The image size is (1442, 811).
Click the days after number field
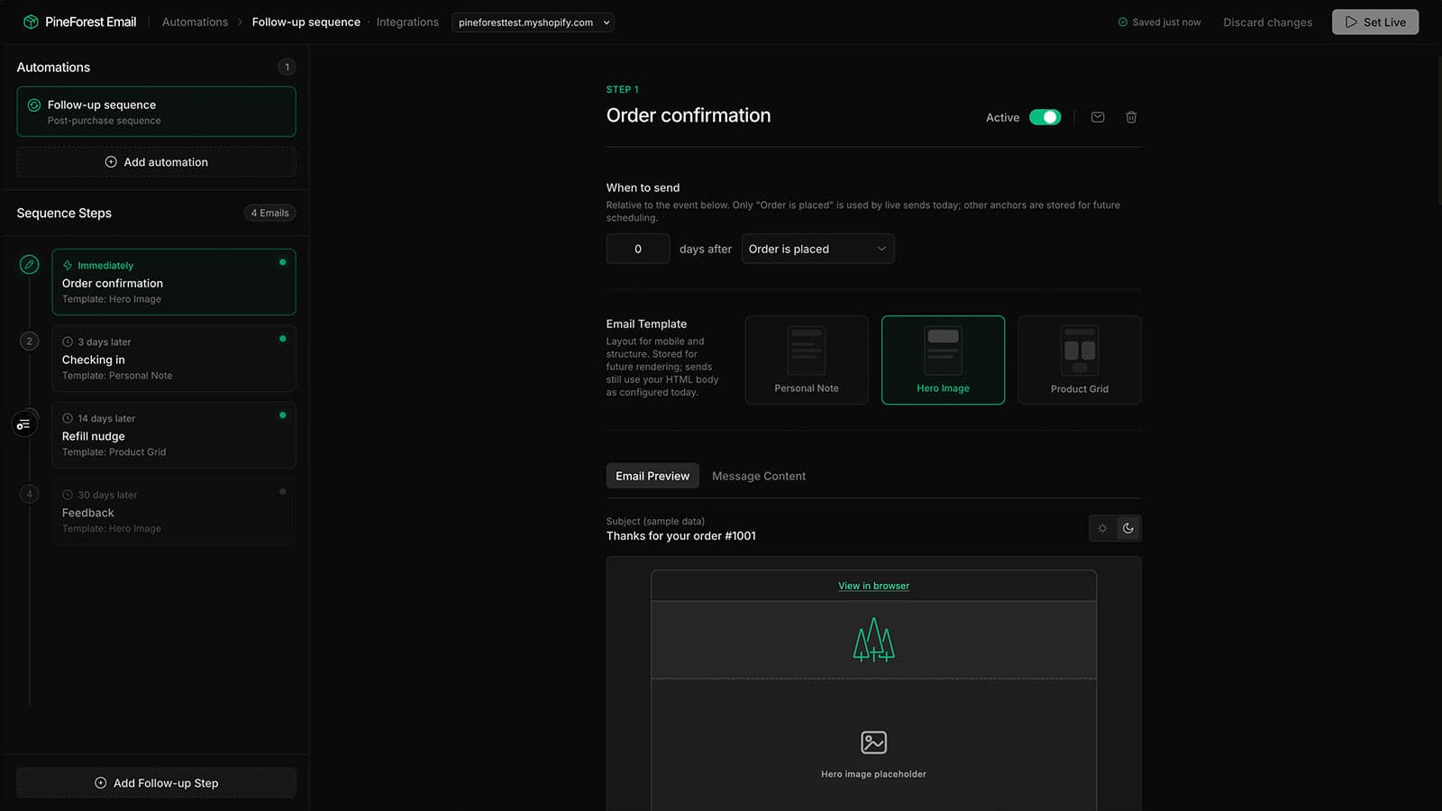[x=638, y=249]
